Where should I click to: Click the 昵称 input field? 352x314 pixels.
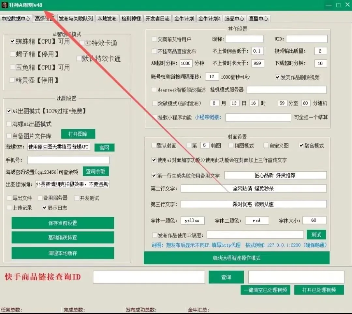[244, 39]
